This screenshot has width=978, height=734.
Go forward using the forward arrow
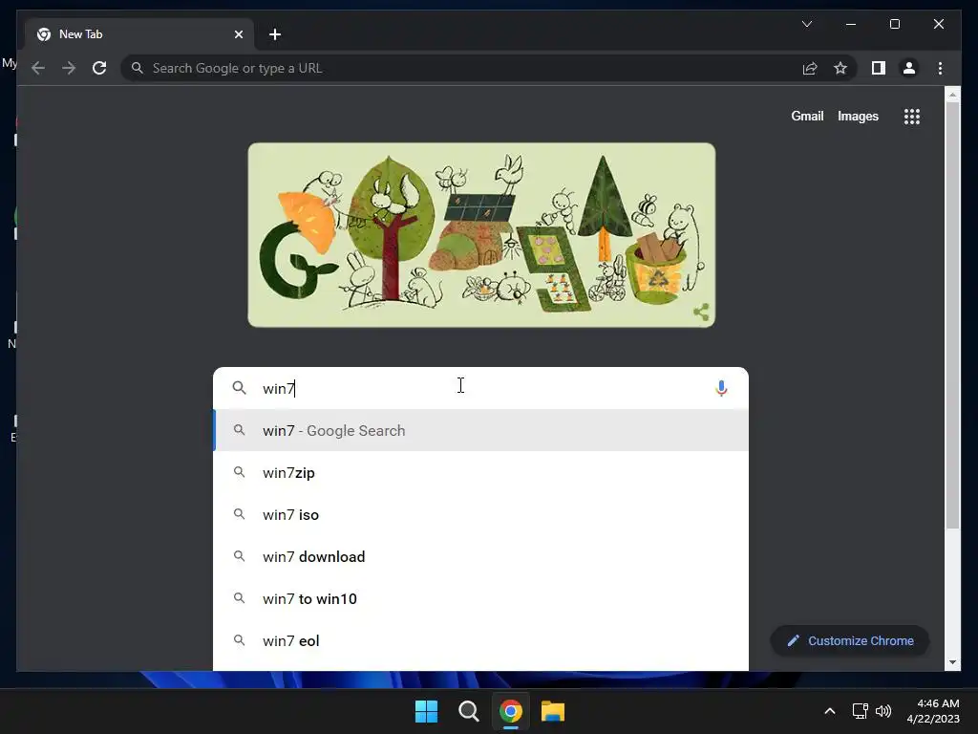pos(69,68)
